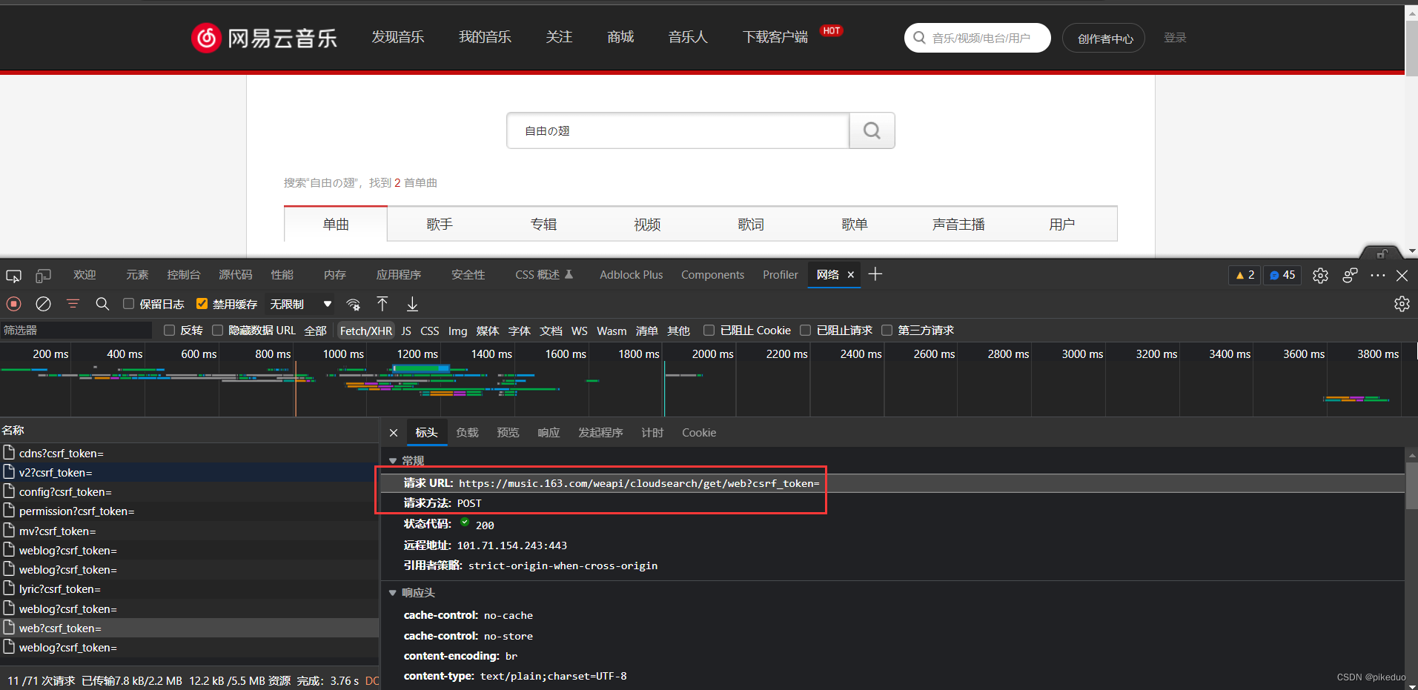
Task: Open the 负载 request tab
Action: click(467, 433)
